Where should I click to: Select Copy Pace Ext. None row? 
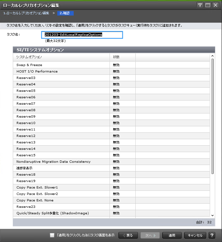(111, 200)
